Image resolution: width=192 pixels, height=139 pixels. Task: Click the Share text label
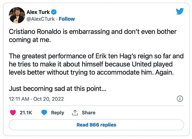(x=88, y=112)
